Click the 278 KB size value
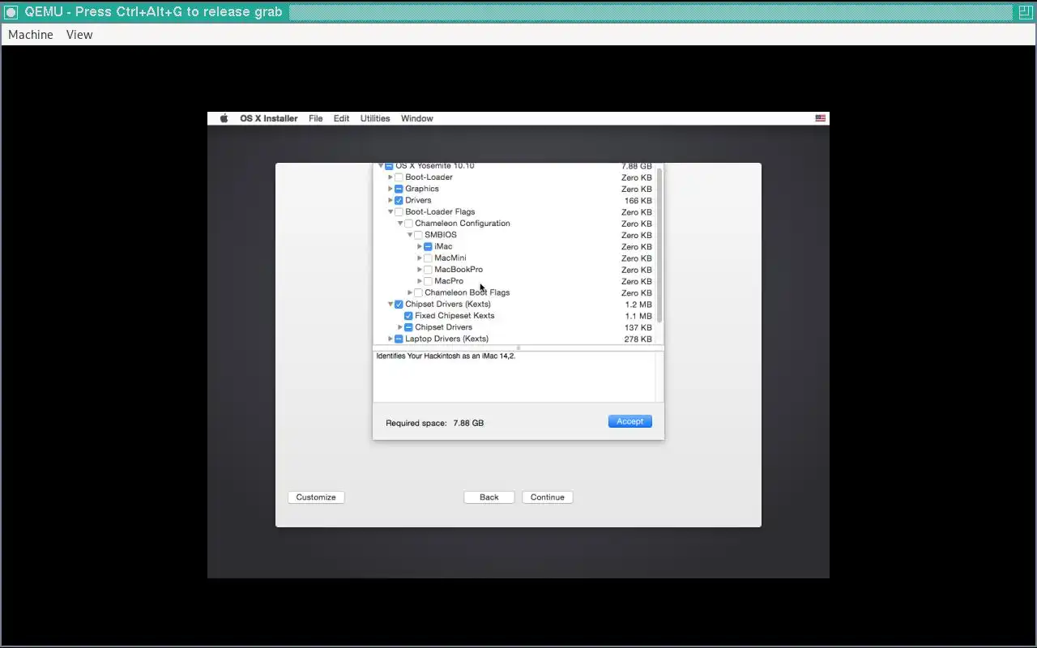Image resolution: width=1037 pixels, height=648 pixels. 638,339
